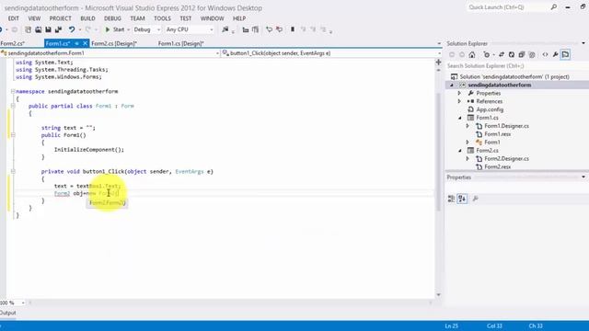This screenshot has height=331, width=589.
Task: Close the Form1.cs* tab
Action: 85,43
